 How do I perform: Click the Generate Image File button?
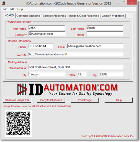pos(17,100)
